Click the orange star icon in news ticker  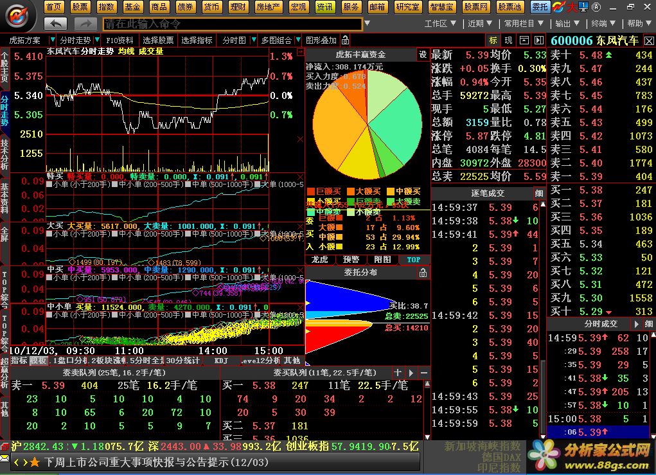[x=35, y=462]
